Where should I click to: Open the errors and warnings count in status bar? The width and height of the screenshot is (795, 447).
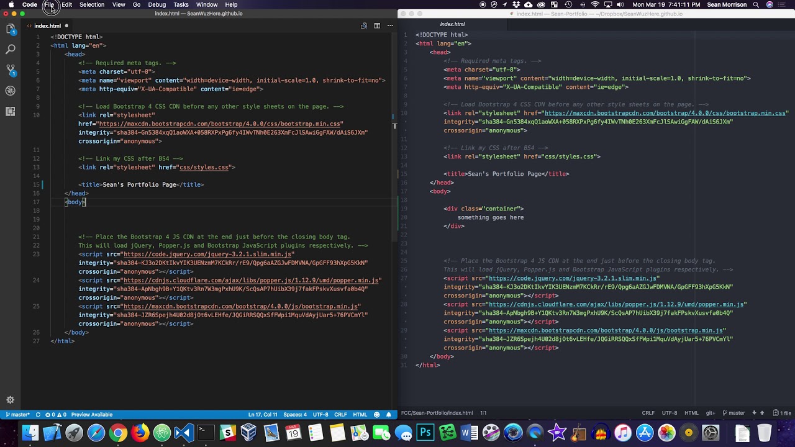pos(55,415)
